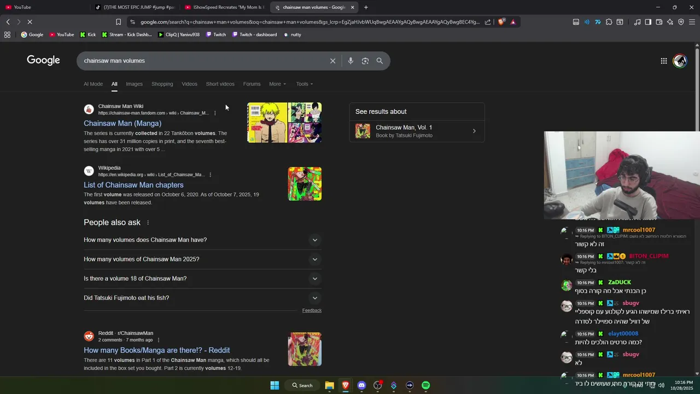The height and width of the screenshot is (394, 700).
Task: Open the ClipQ bookmark
Action: pyautogui.click(x=179, y=34)
